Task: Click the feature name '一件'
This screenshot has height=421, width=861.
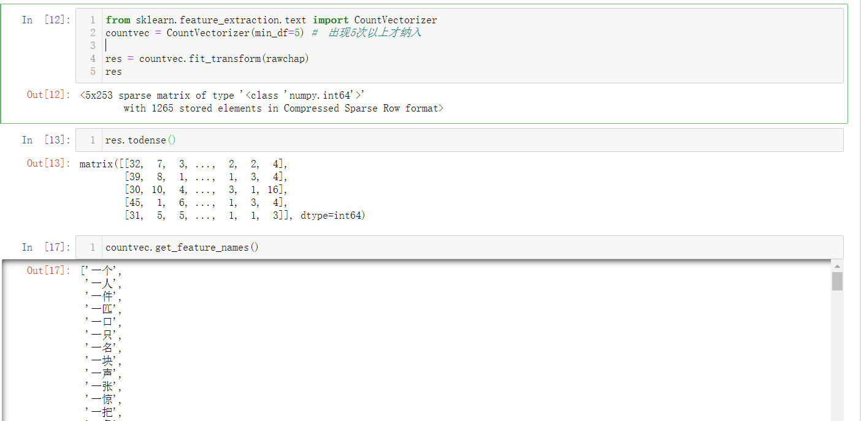Action: point(102,296)
